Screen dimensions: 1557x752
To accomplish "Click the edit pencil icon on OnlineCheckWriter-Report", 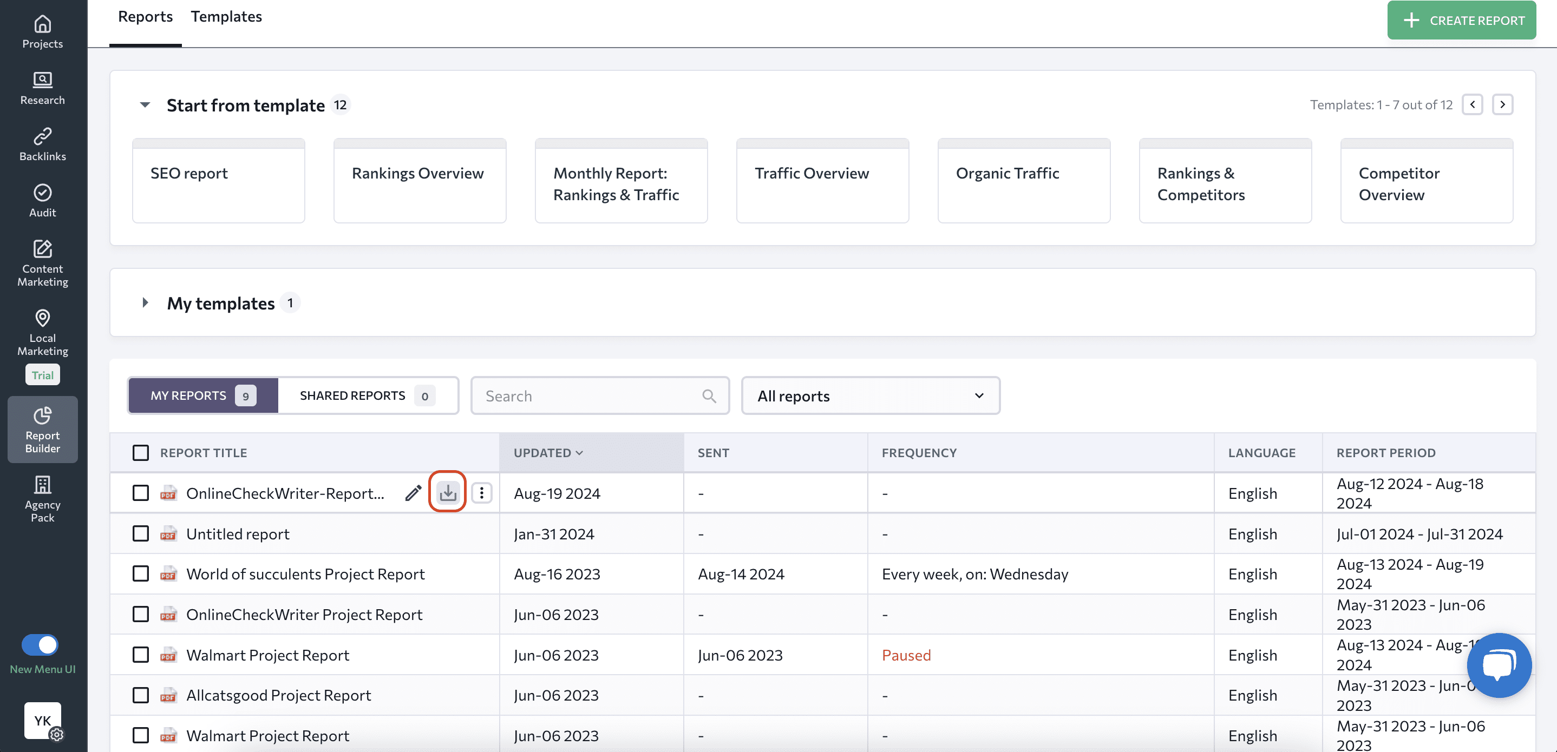I will pos(413,493).
